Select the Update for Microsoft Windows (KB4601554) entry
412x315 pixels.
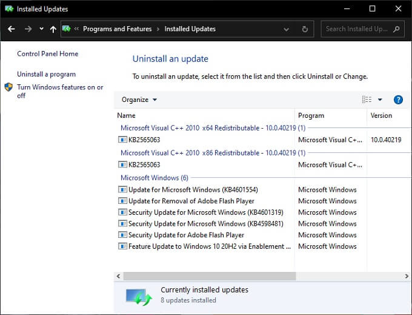pyautogui.click(x=193, y=189)
